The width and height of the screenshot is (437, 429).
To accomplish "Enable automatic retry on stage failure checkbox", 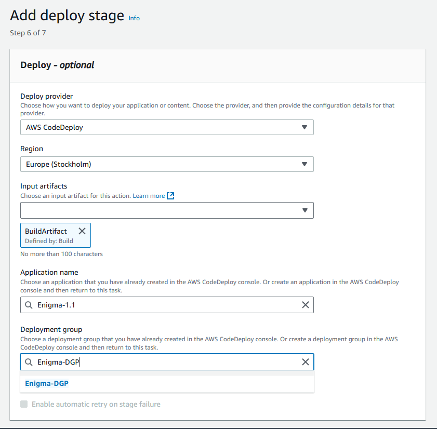I will [24, 404].
